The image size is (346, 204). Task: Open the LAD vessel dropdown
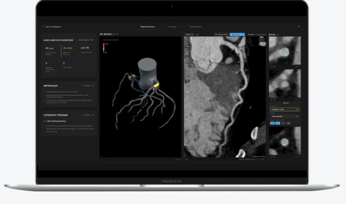pyautogui.click(x=189, y=34)
